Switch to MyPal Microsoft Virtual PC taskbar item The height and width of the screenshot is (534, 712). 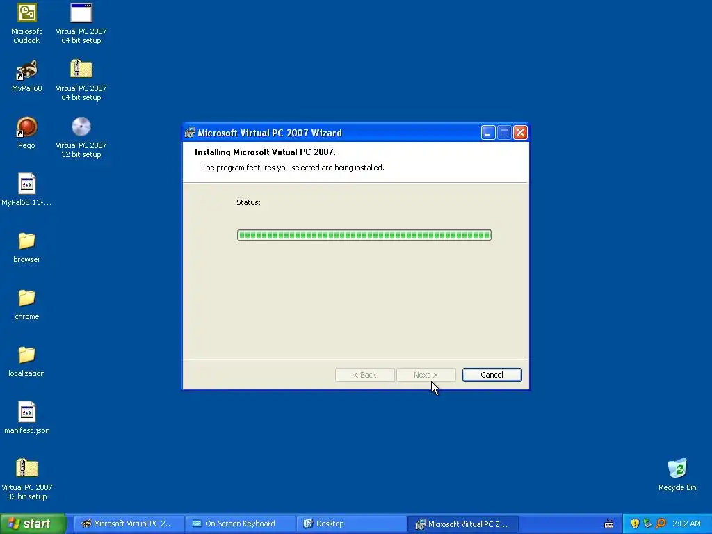[x=129, y=524]
